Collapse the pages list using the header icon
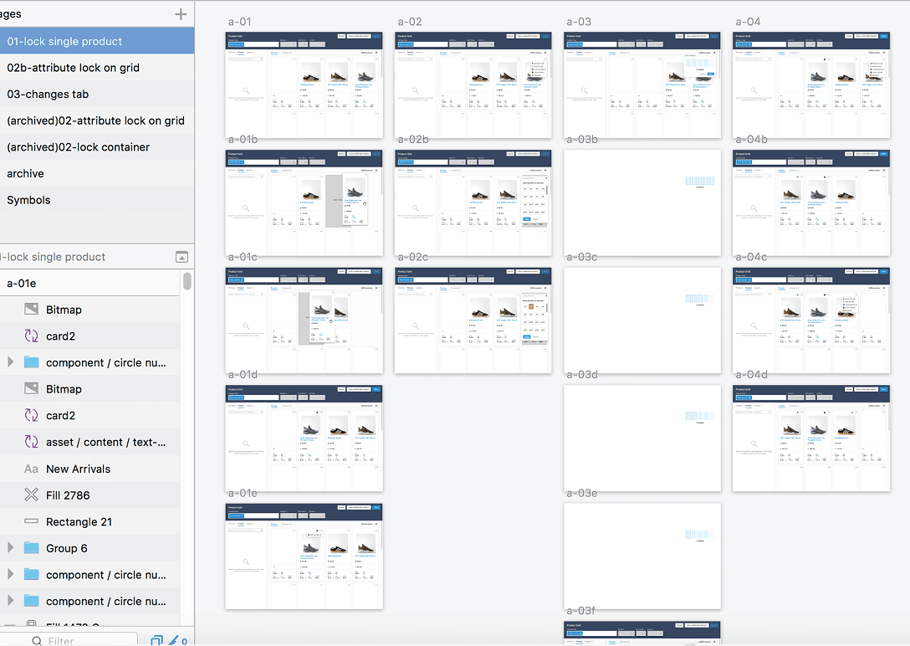 coord(181,257)
